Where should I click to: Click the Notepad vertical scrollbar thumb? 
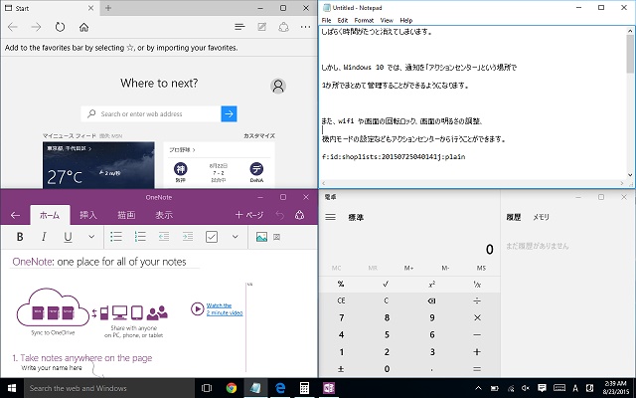[x=630, y=53]
